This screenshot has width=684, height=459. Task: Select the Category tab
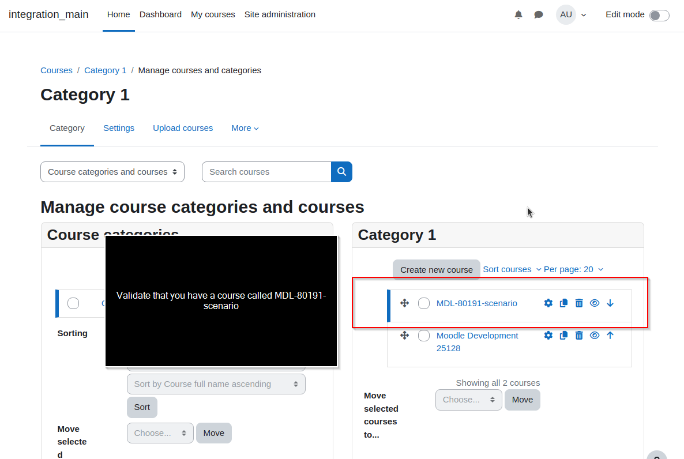(x=67, y=128)
